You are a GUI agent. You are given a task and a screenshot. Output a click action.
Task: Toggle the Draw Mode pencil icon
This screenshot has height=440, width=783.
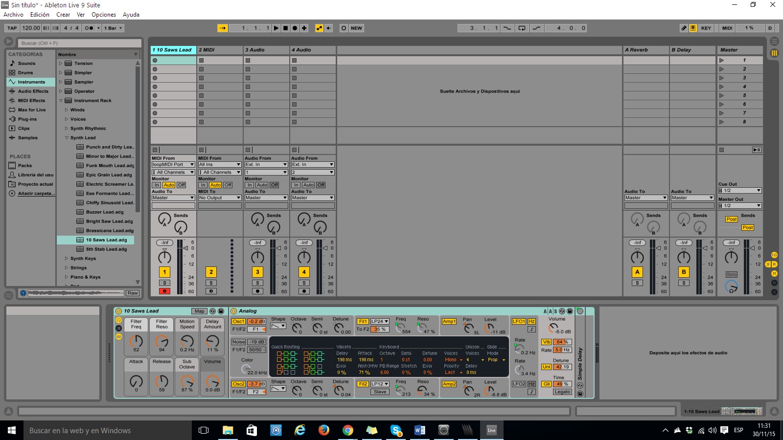pos(684,28)
